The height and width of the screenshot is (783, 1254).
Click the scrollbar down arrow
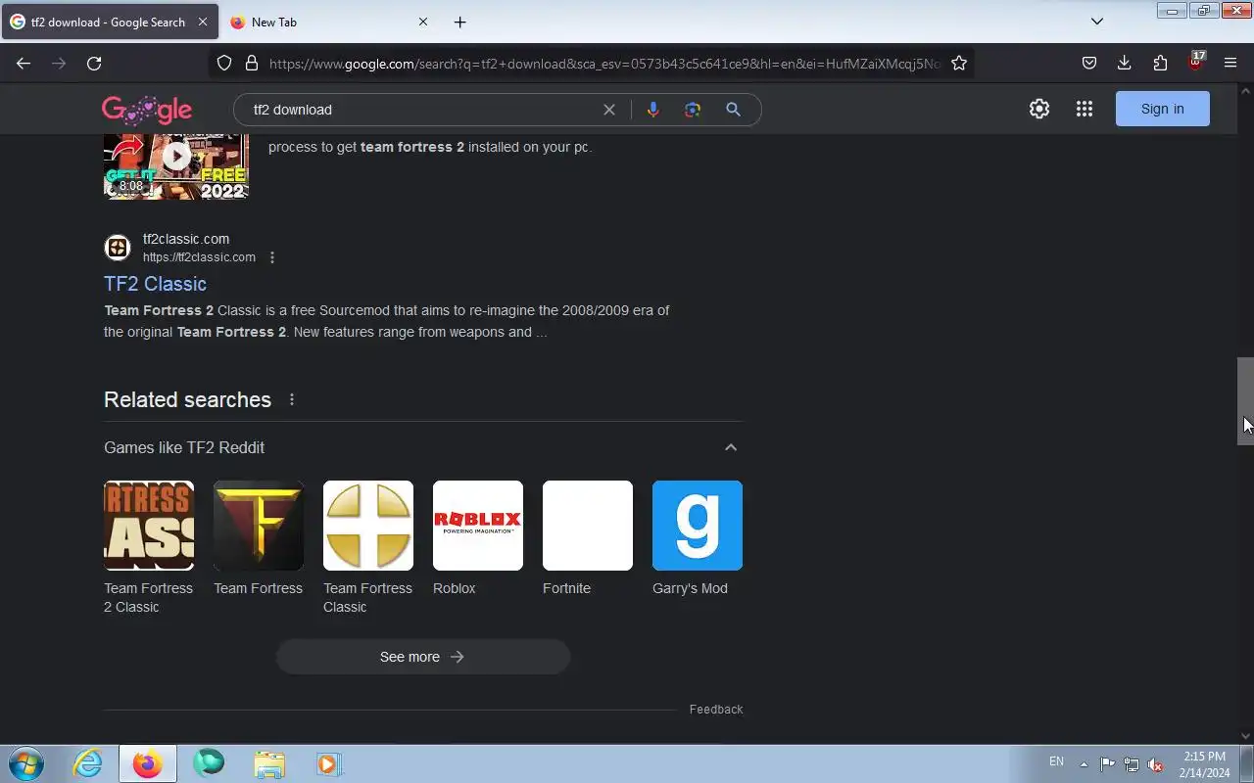click(x=1245, y=736)
